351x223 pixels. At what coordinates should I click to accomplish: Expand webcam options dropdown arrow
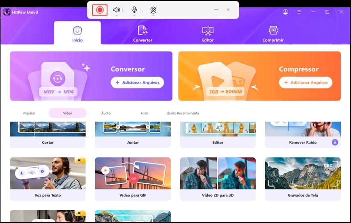154,16
